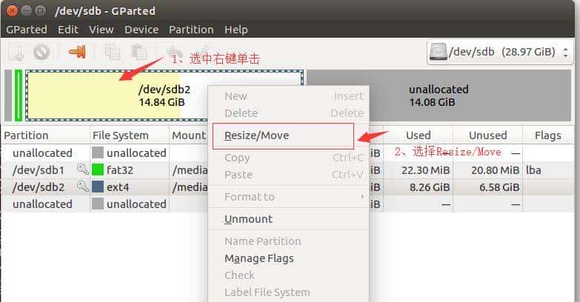Click the orange Resize/Move arrow toolbar icon
The image size is (580, 302).
pyautogui.click(x=77, y=52)
